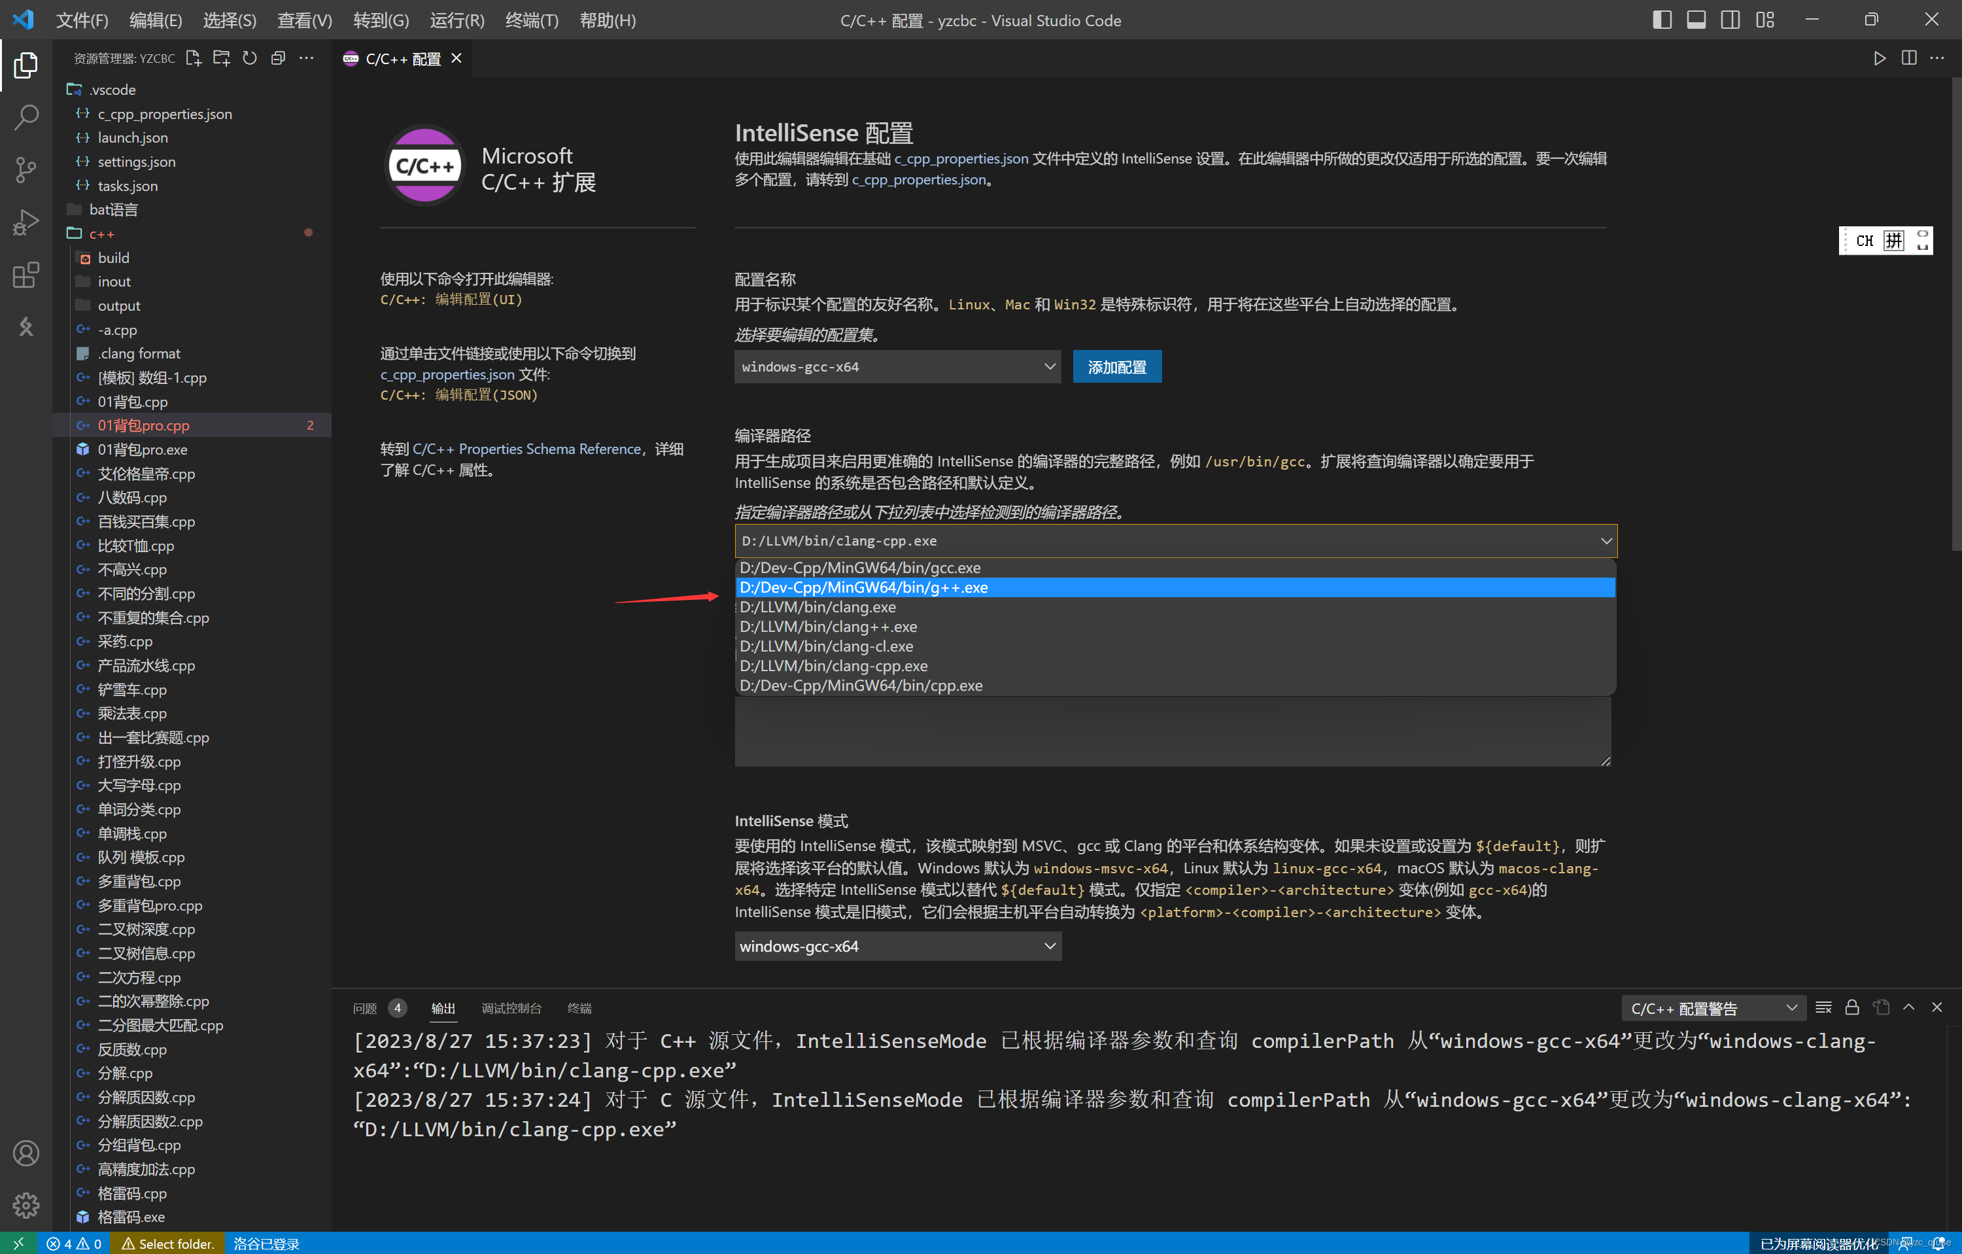Click the editor vertical scrollbar
Screen dimensions: 1962x1254
click(x=1955, y=314)
